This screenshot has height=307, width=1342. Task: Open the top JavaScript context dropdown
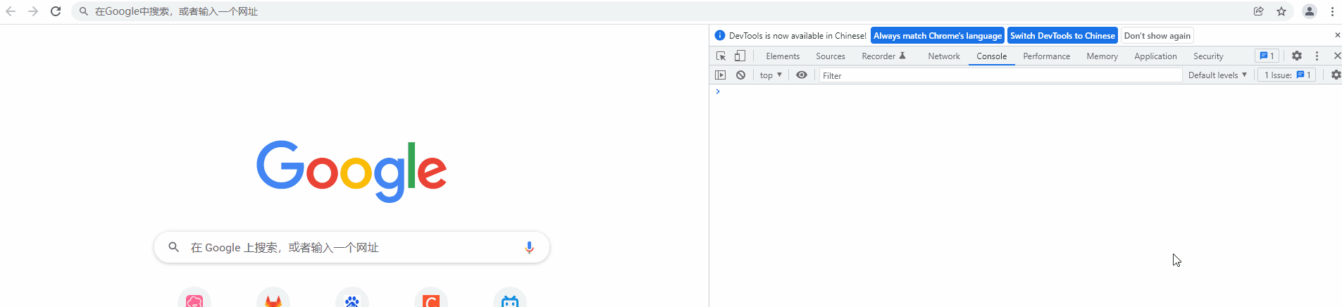(x=771, y=75)
